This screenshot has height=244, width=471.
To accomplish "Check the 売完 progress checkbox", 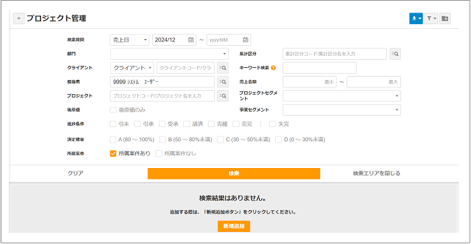I will 236,124.
